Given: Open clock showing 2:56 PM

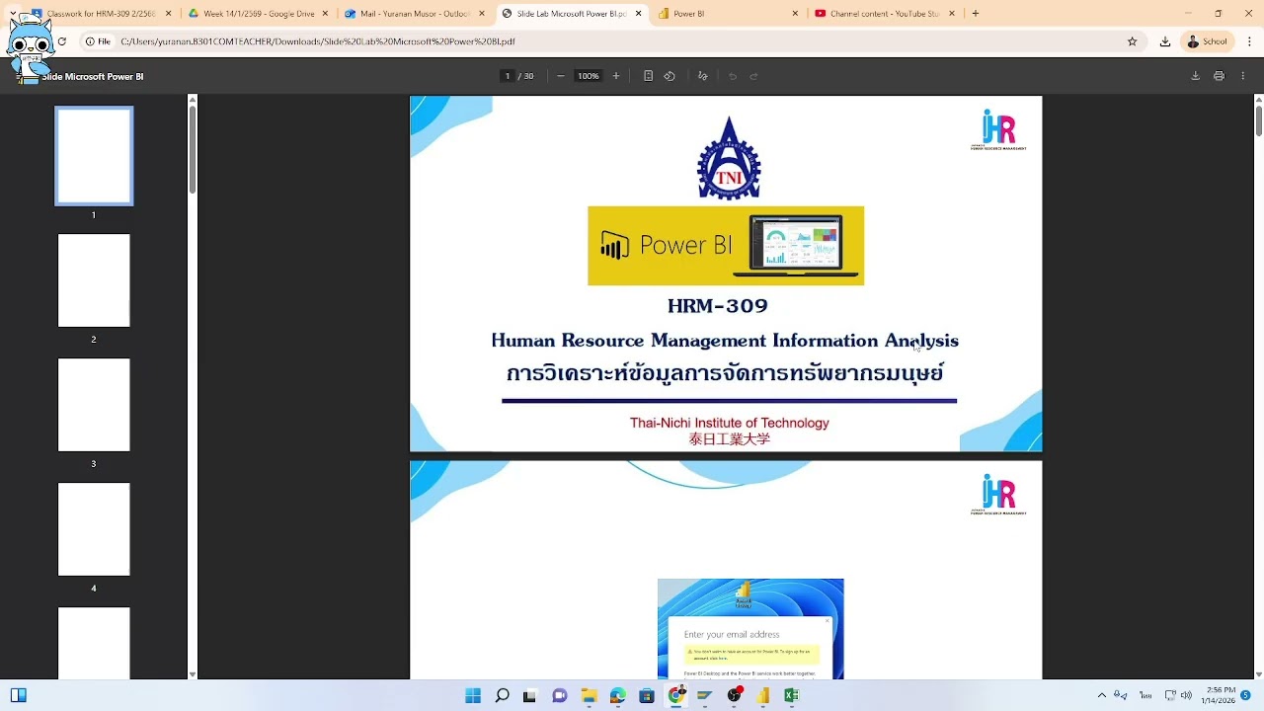Looking at the screenshot, I should pyautogui.click(x=1219, y=695).
